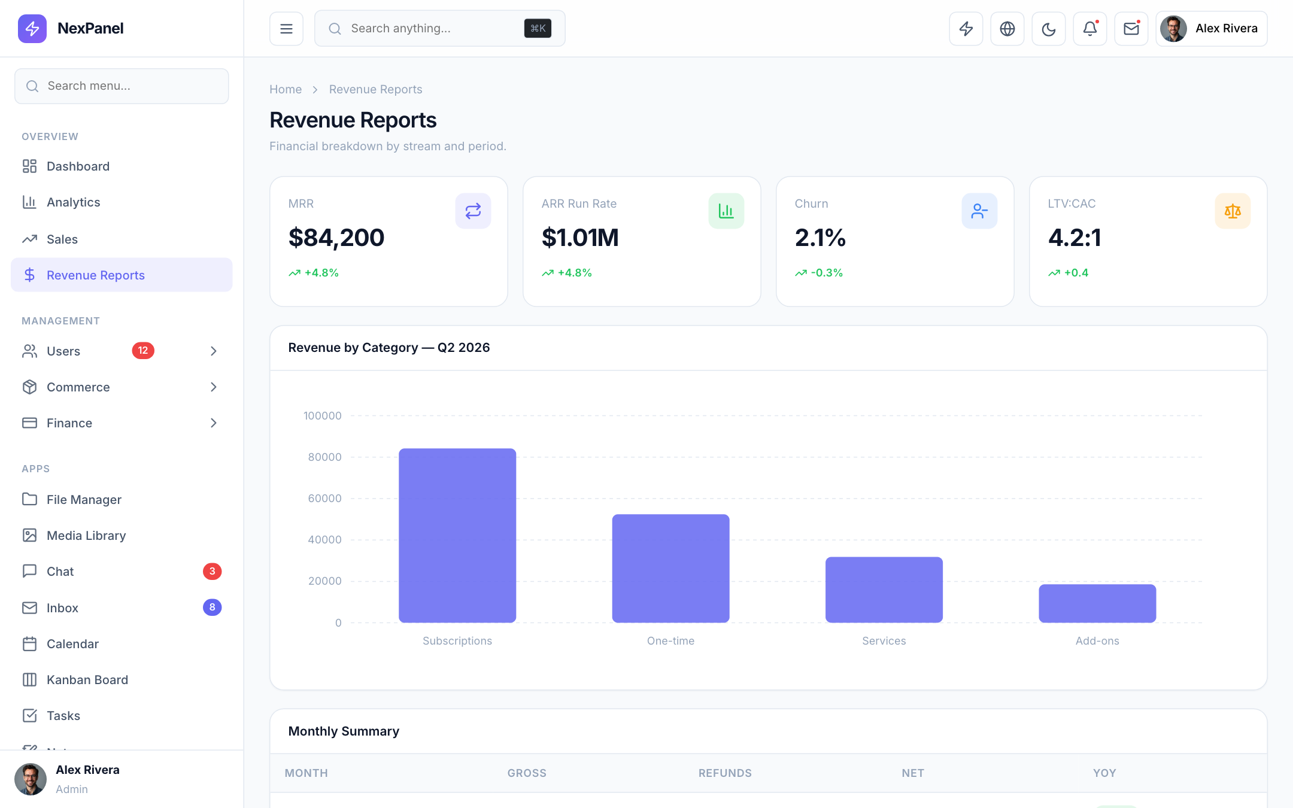Click the Media Library image icon
The height and width of the screenshot is (808, 1293).
coord(29,535)
